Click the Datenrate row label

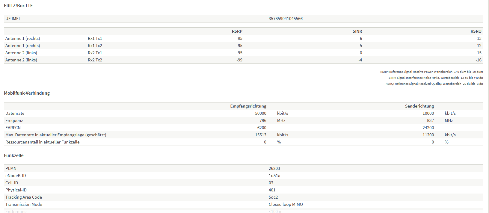(x=15, y=113)
